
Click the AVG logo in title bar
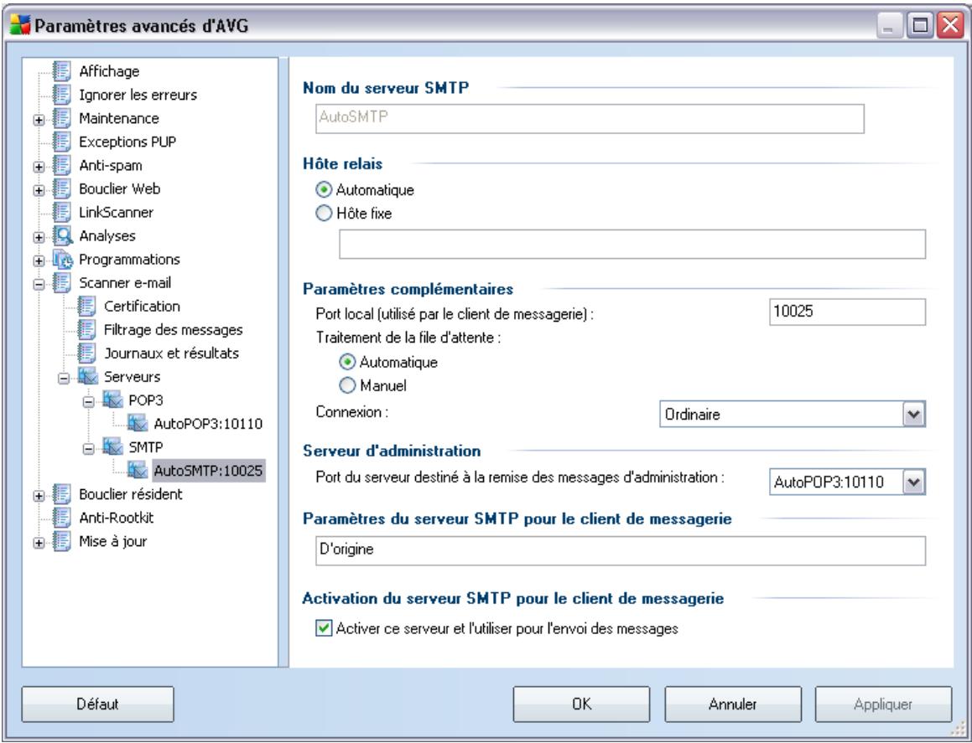20,27
